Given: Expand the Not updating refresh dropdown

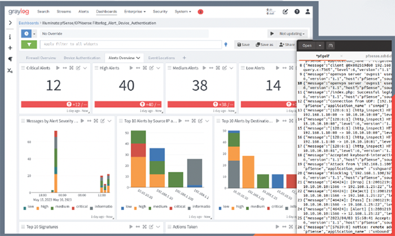Looking at the screenshot, I should [x=292, y=34].
